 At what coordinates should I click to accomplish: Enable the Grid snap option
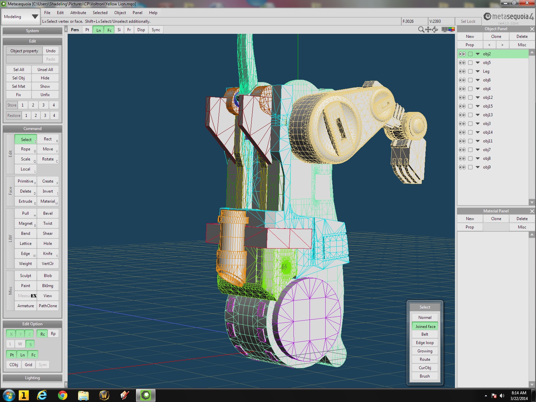tap(28, 365)
